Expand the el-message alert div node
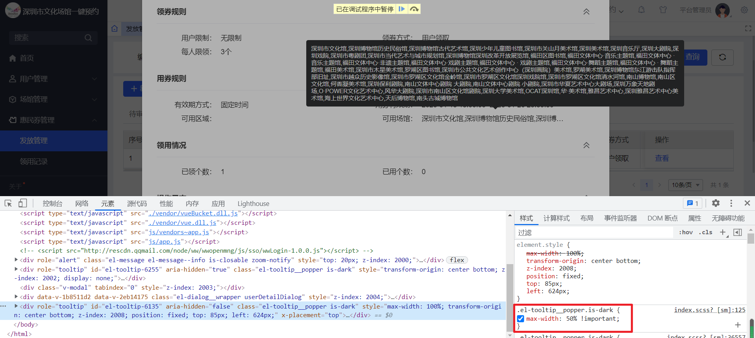The image size is (755, 338). [x=16, y=260]
